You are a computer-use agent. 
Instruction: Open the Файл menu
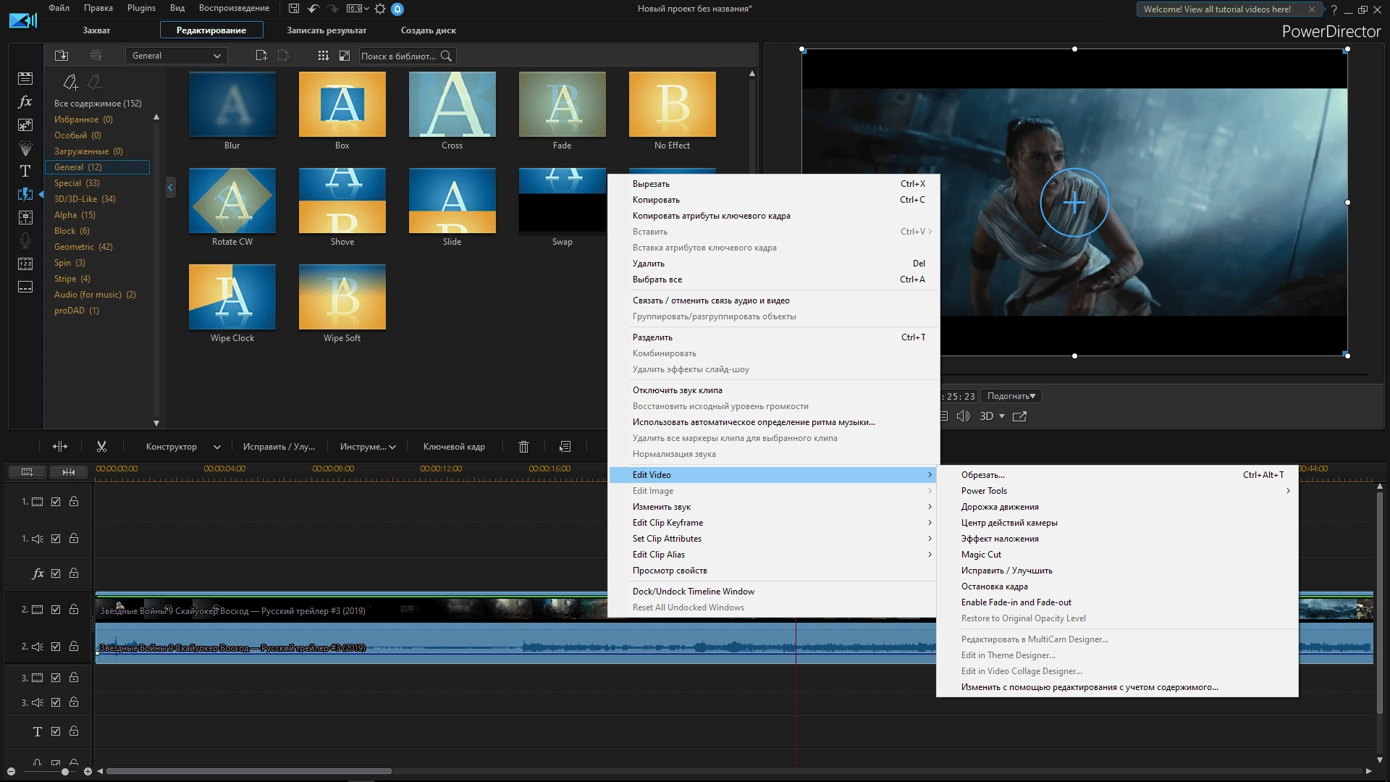click(x=59, y=8)
